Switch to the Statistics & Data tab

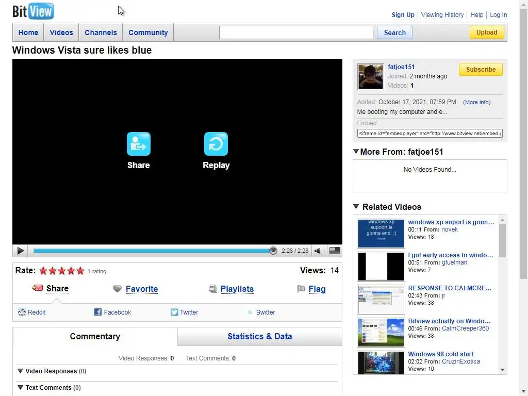260,336
